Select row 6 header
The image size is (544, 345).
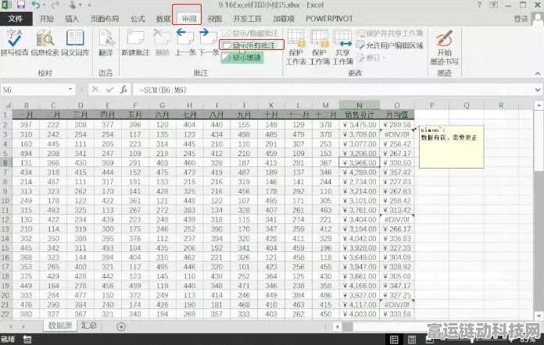pyautogui.click(x=5, y=163)
